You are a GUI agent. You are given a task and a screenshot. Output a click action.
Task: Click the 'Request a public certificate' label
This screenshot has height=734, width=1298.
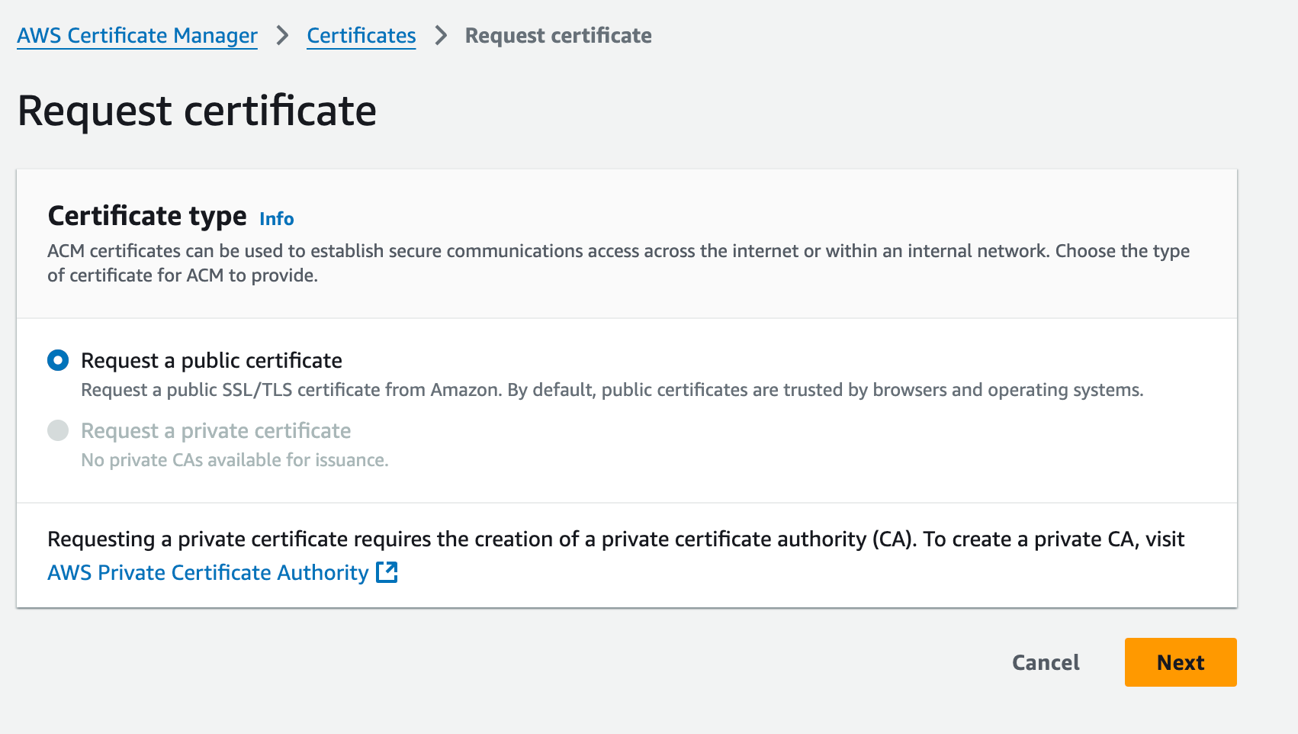point(211,360)
